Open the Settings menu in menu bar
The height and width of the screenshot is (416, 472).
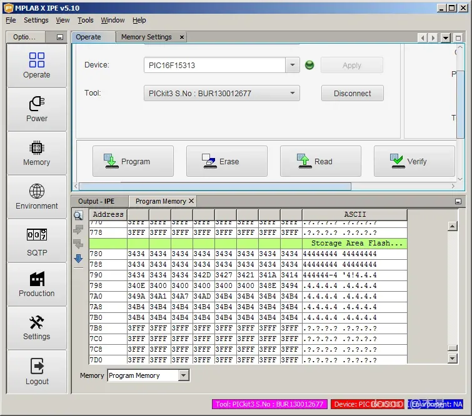(x=36, y=20)
